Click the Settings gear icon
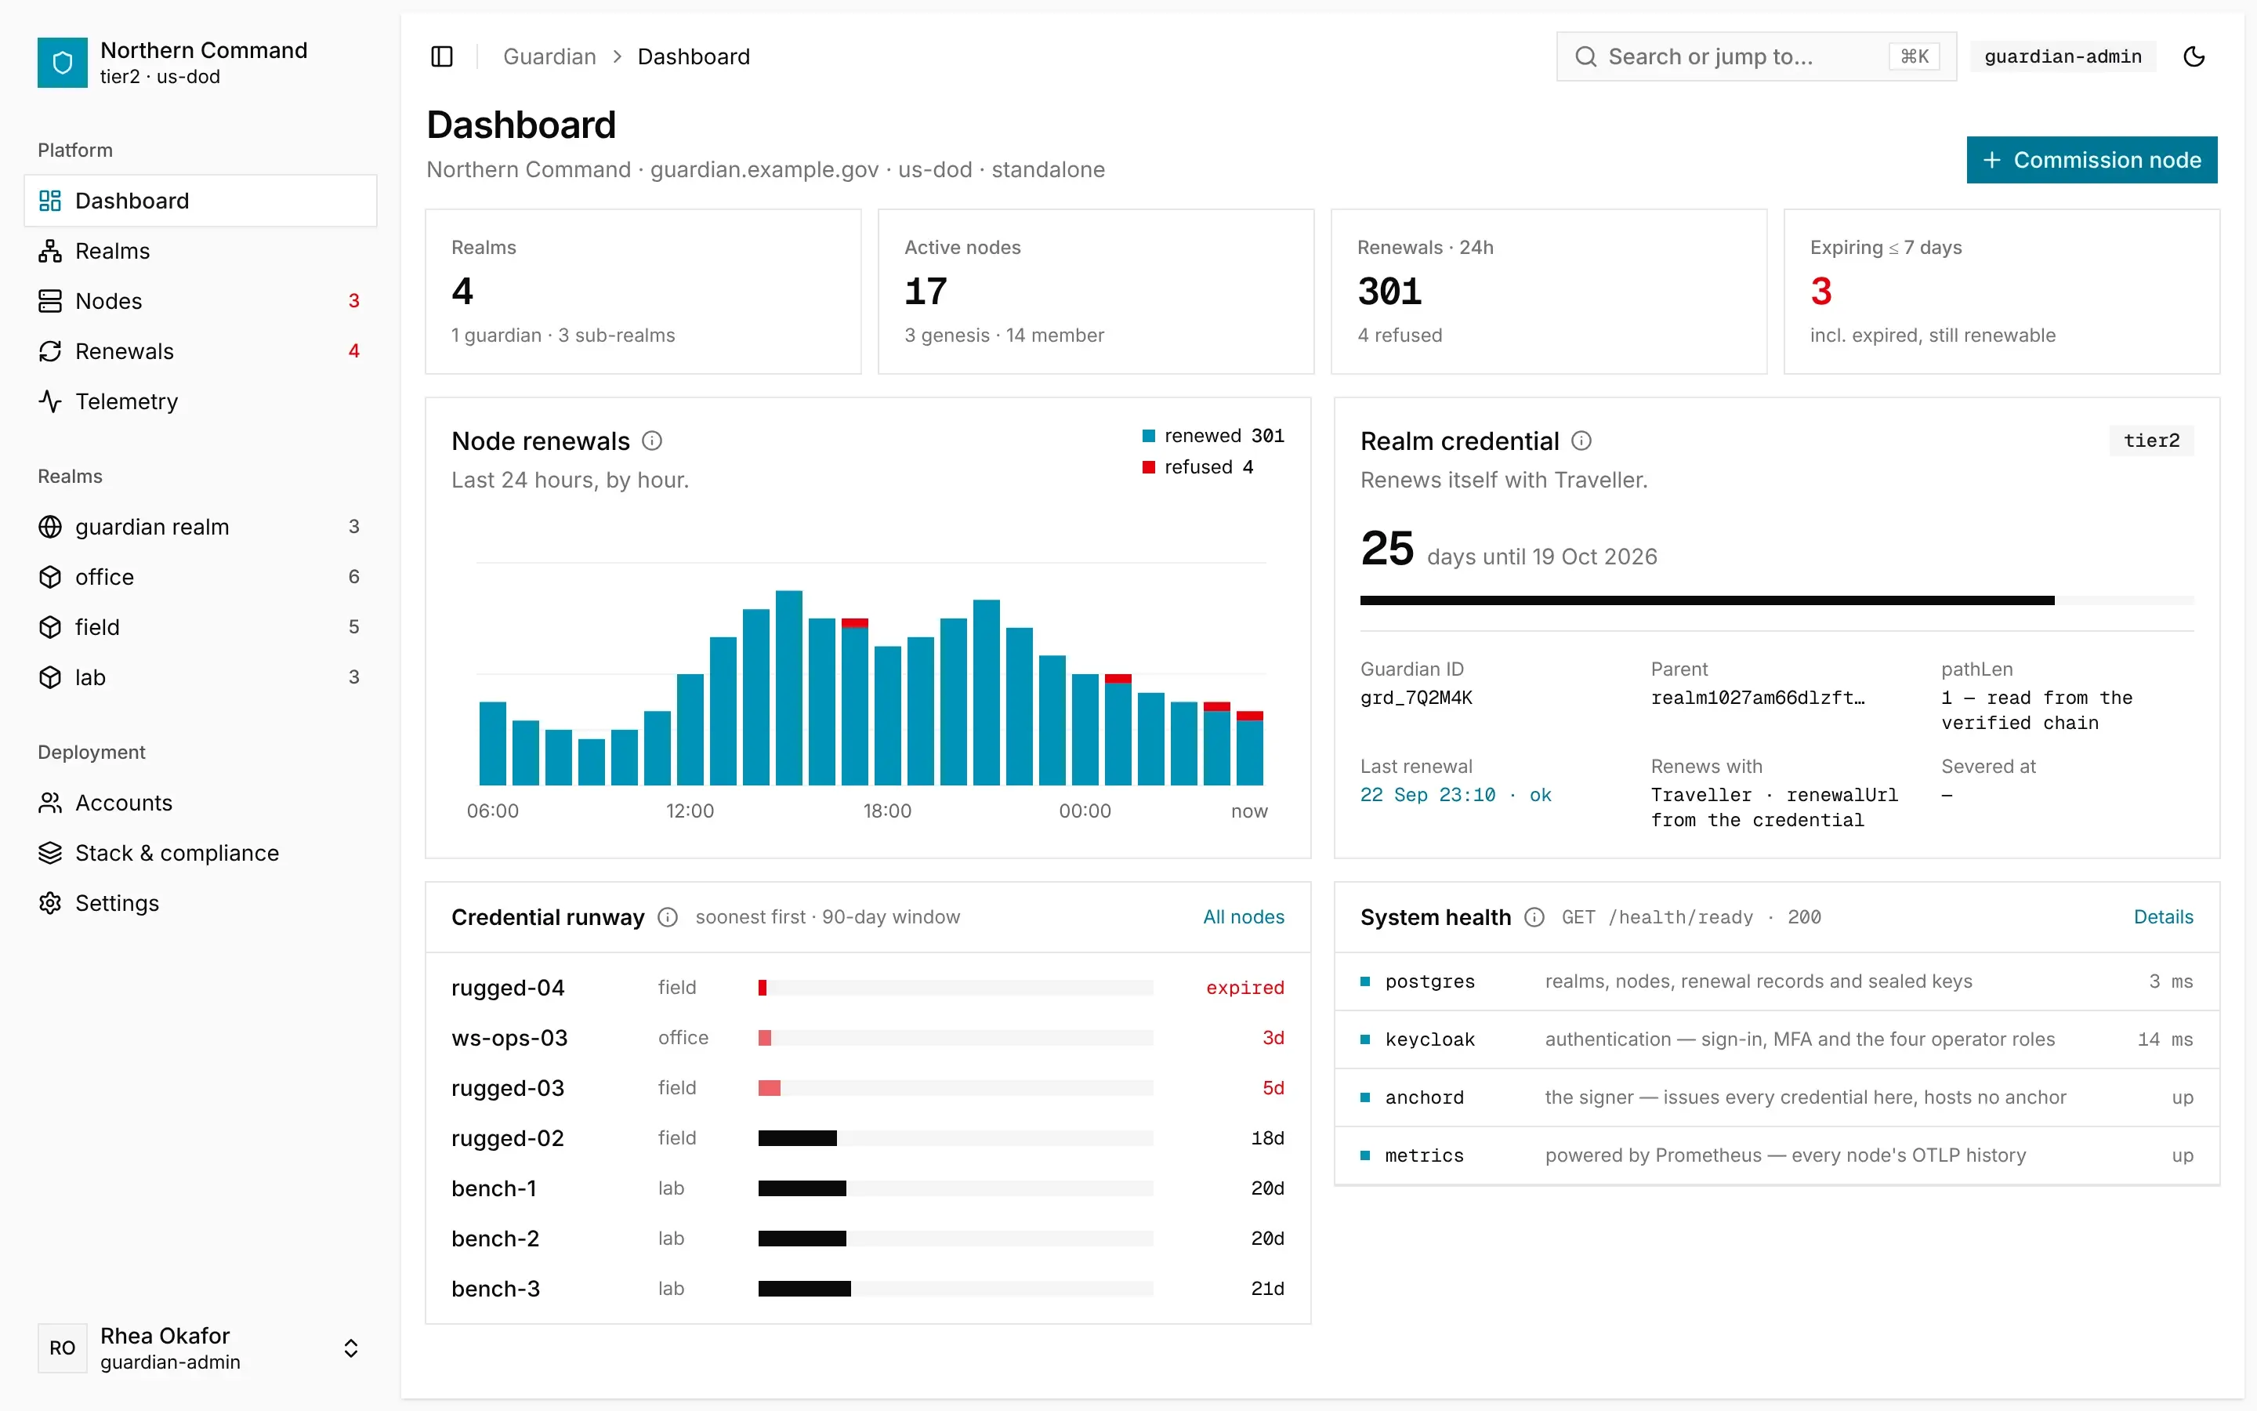The width and height of the screenshot is (2257, 1411). pyautogui.click(x=50, y=903)
